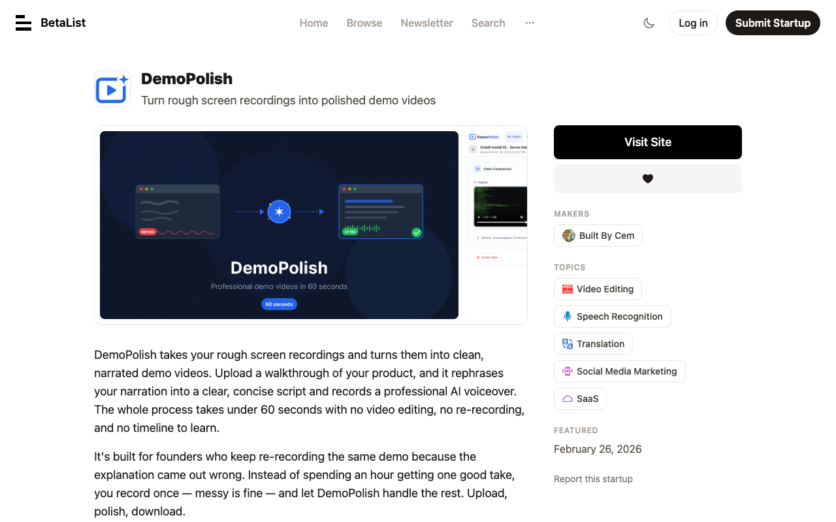The height and width of the screenshot is (522, 836).
Task: Click Report this startup link
Action: pos(593,479)
